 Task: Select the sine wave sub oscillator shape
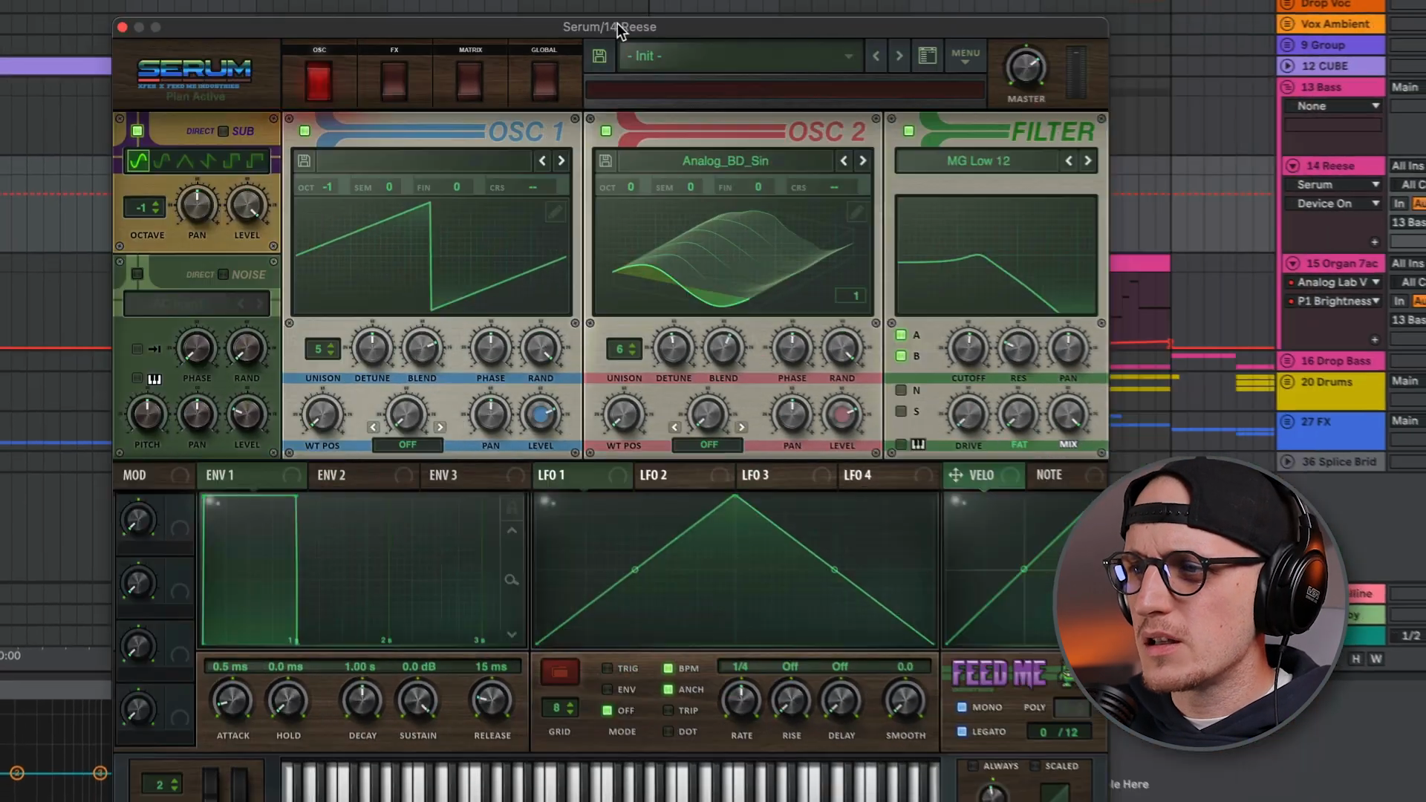(137, 160)
